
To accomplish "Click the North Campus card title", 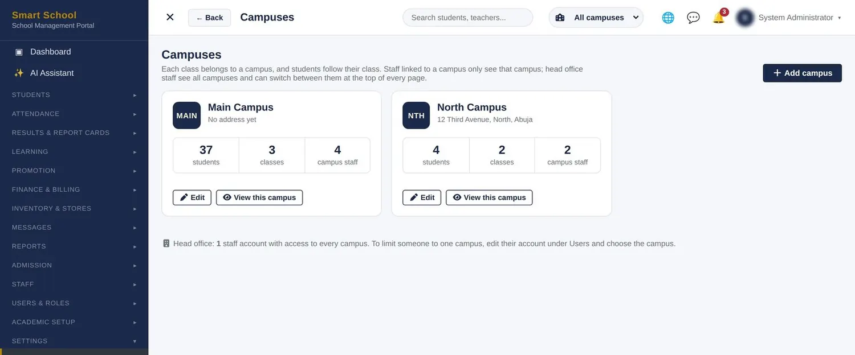I will [472, 107].
